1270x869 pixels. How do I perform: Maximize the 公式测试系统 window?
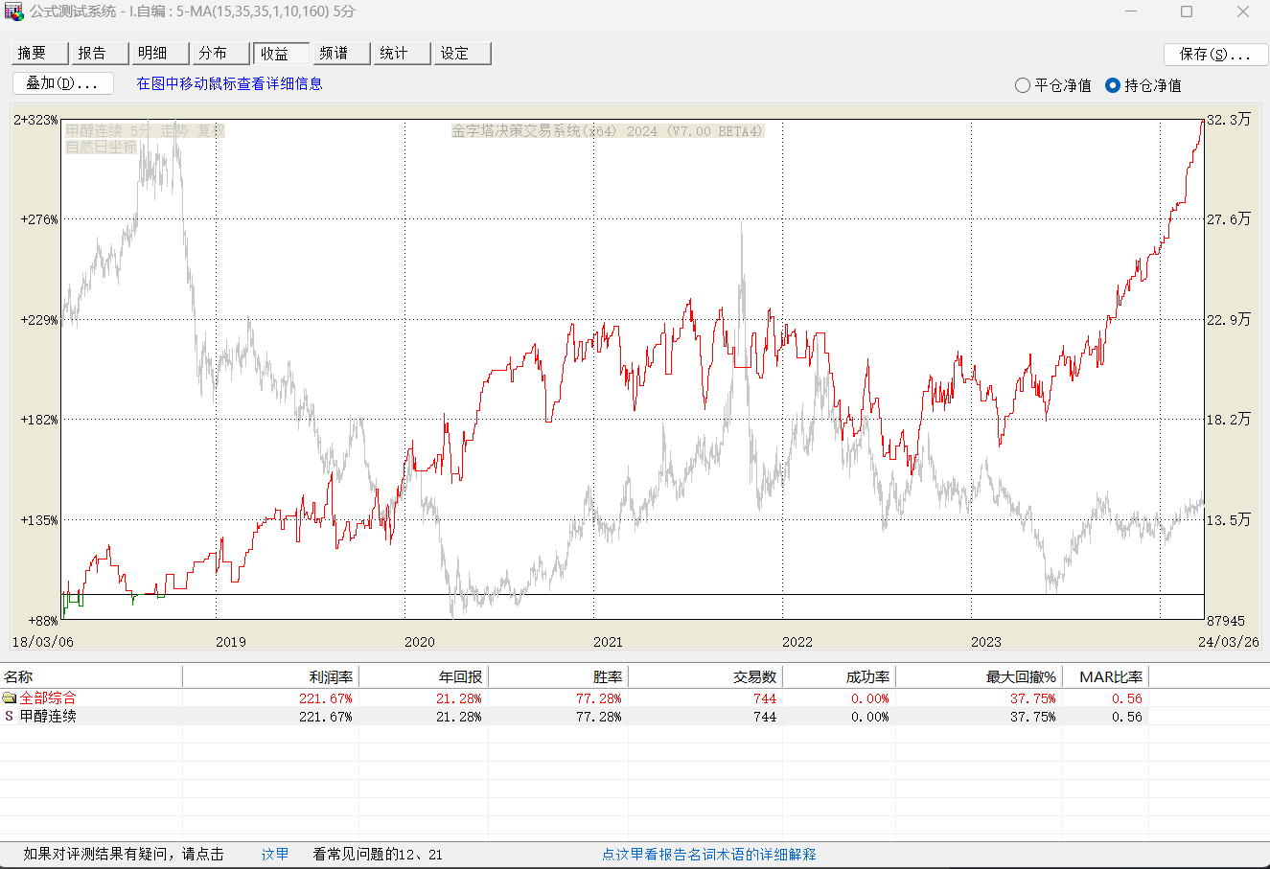(1187, 11)
